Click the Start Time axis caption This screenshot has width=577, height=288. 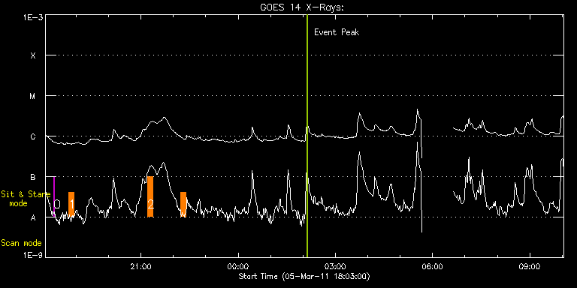coord(304,276)
